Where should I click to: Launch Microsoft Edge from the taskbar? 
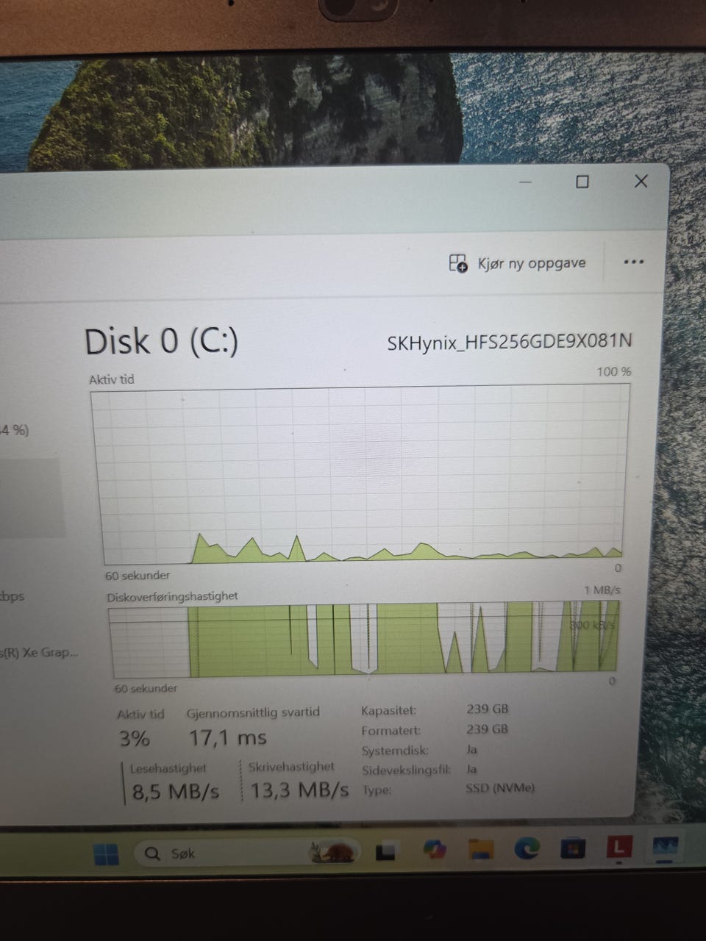pyautogui.click(x=527, y=848)
